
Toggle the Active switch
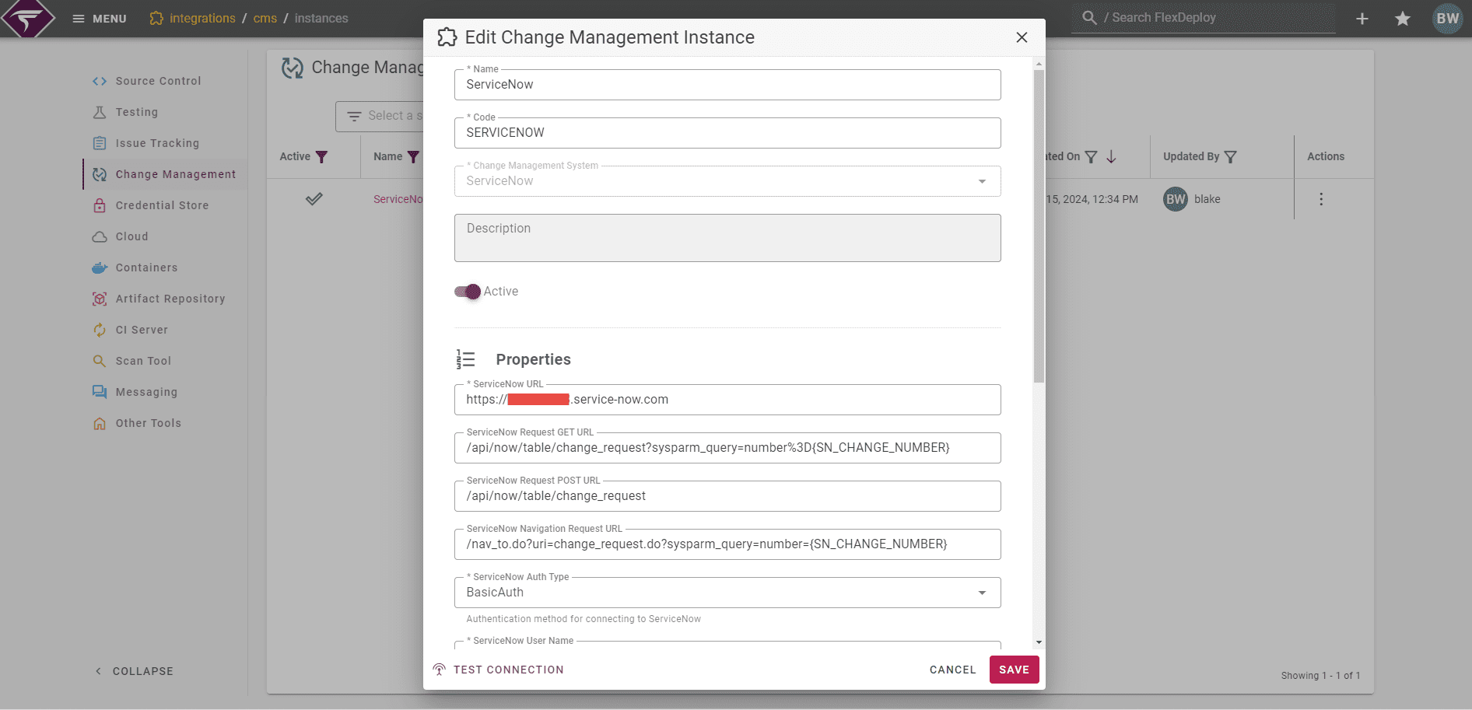[x=468, y=292]
